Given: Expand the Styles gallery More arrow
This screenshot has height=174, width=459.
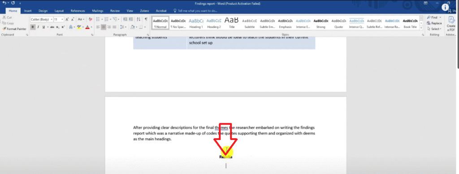Looking at the screenshot, I should click(x=421, y=28).
